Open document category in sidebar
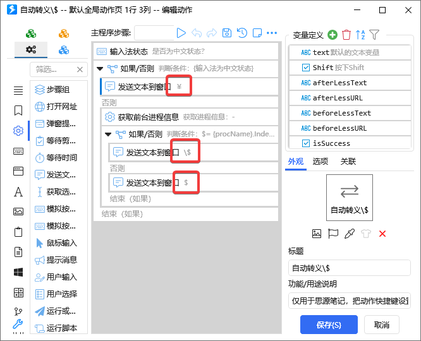The image size is (421, 341). coord(18,252)
